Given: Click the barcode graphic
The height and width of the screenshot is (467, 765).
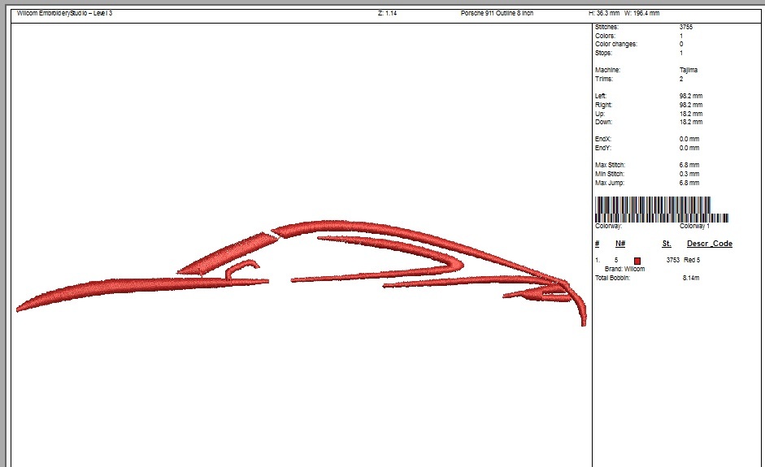Looking at the screenshot, I should point(662,210).
